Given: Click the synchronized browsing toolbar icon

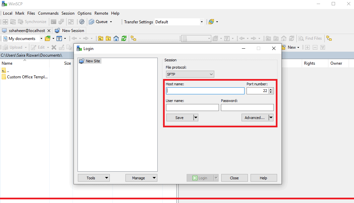Looking at the screenshot, I should click(x=71, y=22).
